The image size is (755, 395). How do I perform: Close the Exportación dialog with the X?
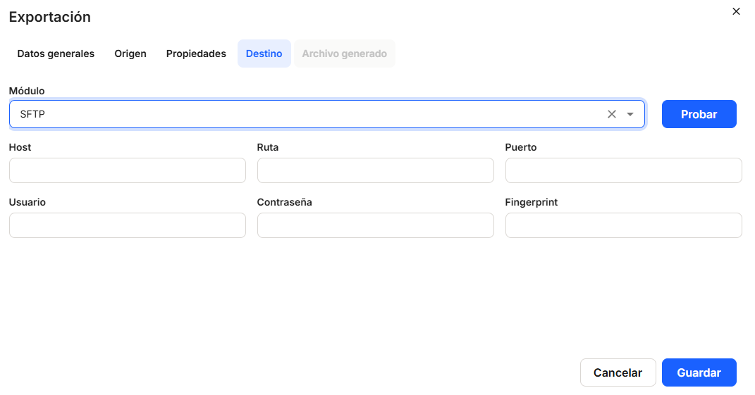tap(736, 11)
